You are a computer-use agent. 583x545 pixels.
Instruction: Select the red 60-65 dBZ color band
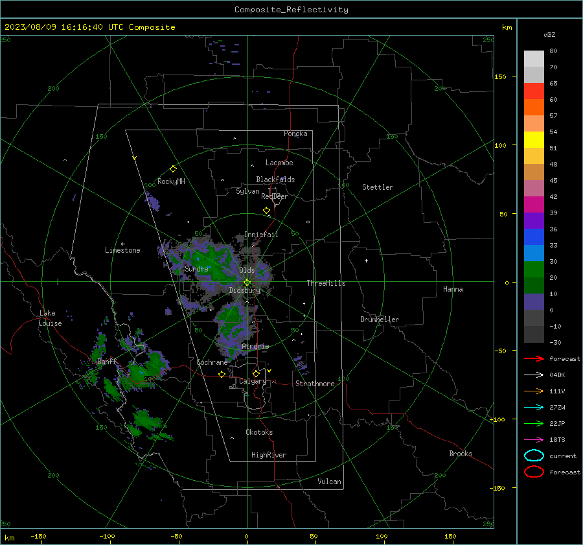click(534, 91)
